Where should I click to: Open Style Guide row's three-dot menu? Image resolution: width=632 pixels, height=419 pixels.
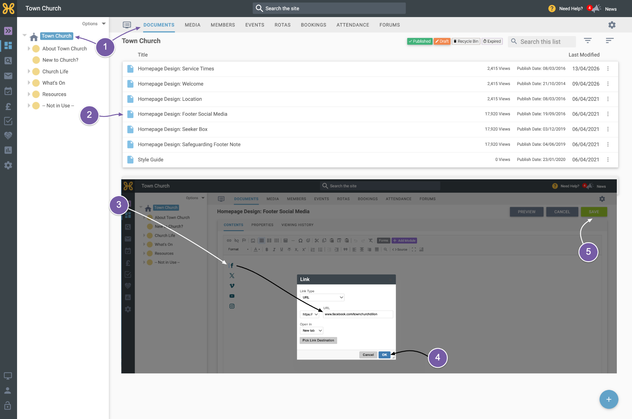608,160
